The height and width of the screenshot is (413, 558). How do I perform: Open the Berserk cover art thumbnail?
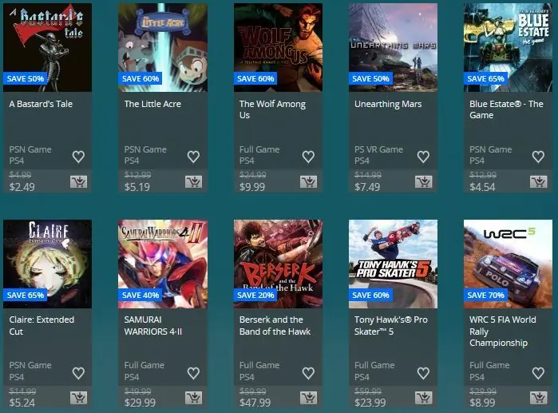click(278, 264)
